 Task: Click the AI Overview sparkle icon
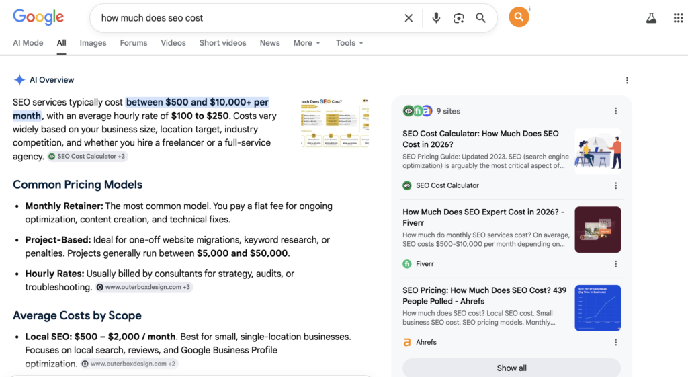(19, 80)
